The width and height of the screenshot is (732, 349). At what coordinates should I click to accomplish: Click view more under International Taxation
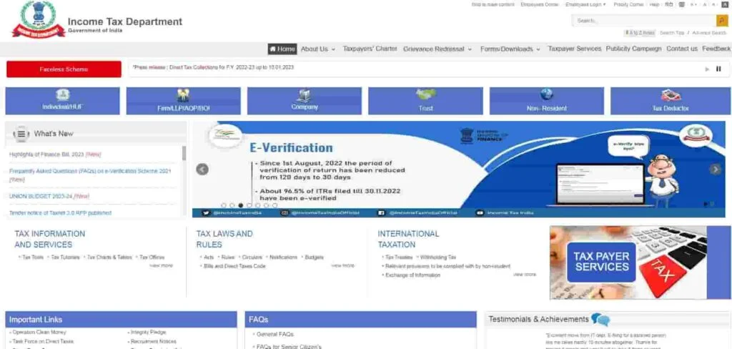point(525,274)
